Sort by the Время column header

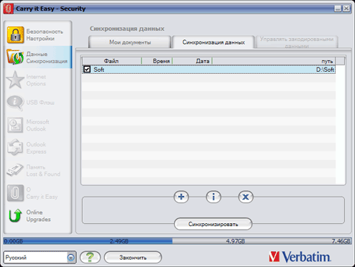point(157,61)
